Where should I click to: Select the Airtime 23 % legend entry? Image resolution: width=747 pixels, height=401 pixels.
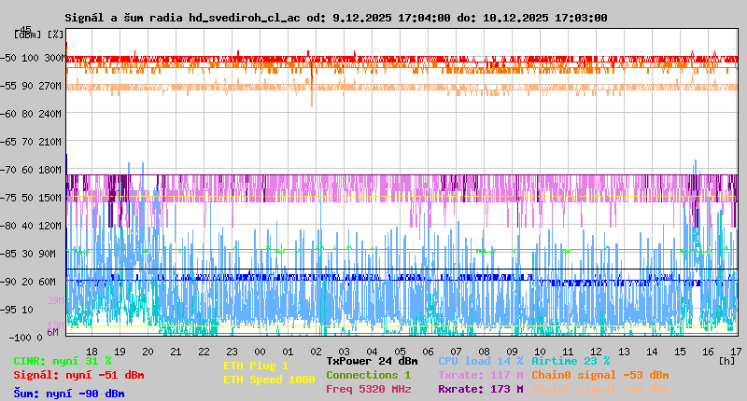point(571,361)
